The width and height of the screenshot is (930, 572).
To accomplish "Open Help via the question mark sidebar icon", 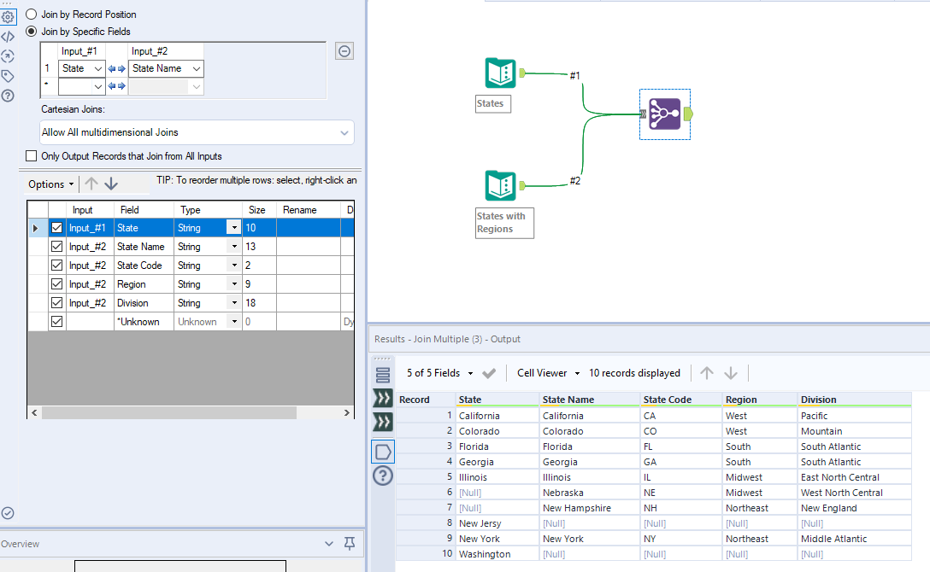I will [x=8, y=94].
